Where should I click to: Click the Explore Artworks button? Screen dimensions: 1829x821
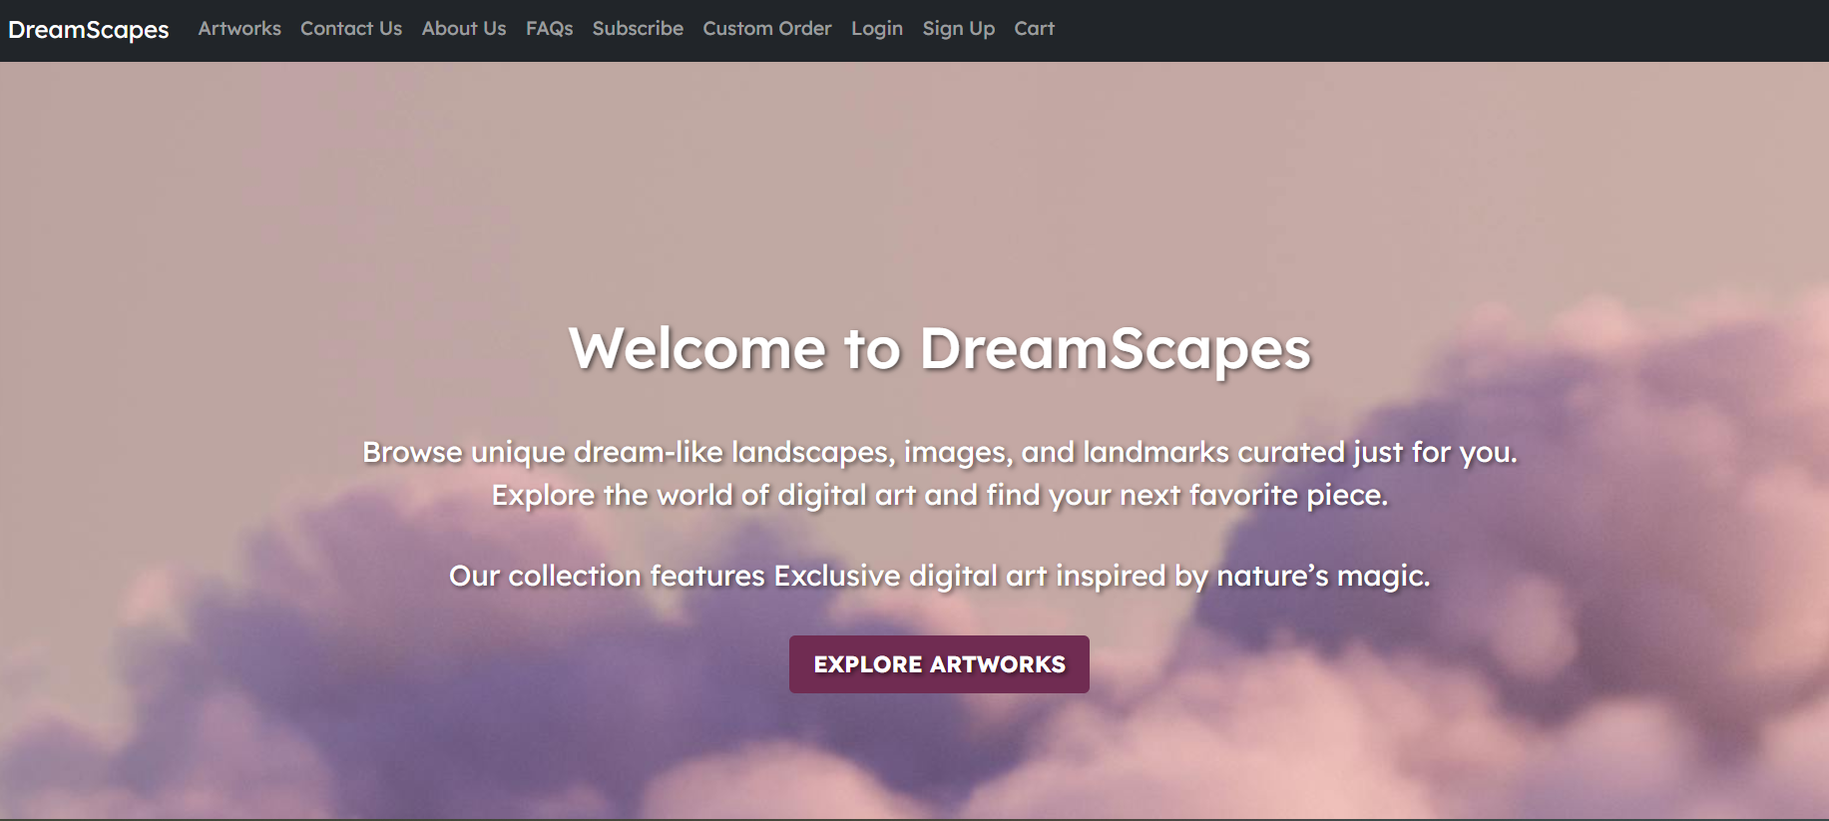tap(939, 664)
